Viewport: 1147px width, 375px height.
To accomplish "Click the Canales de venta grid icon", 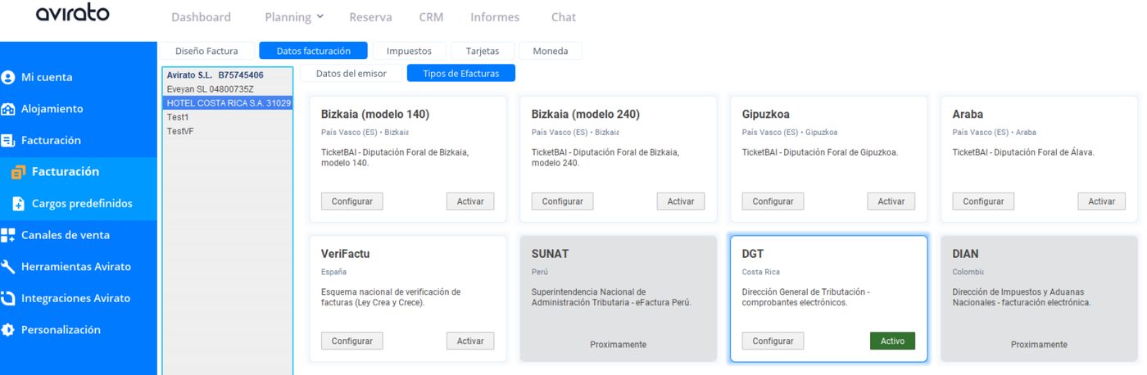I will [x=8, y=235].
